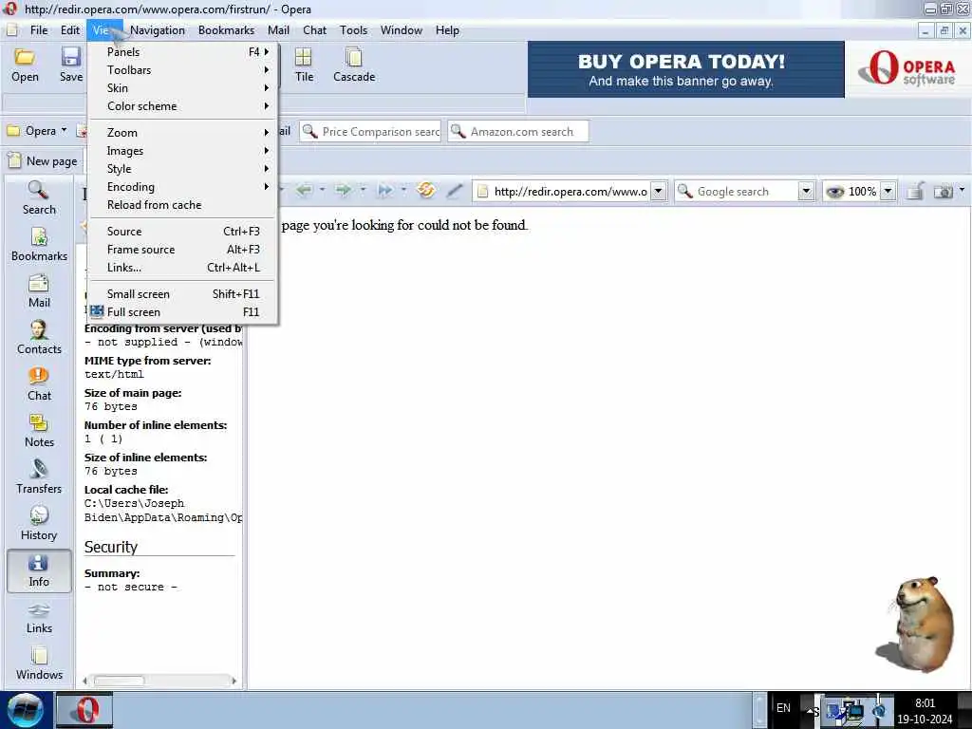Click the Reload page icon
This screenshot has height=729, width=972.
tap(426, 190)
